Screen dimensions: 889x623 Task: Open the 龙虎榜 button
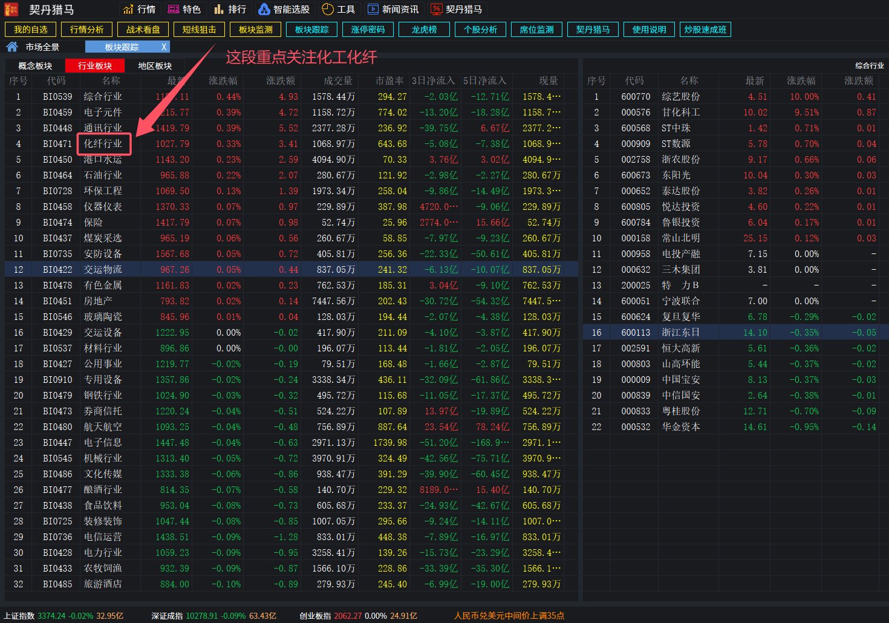tap(424, 30)
